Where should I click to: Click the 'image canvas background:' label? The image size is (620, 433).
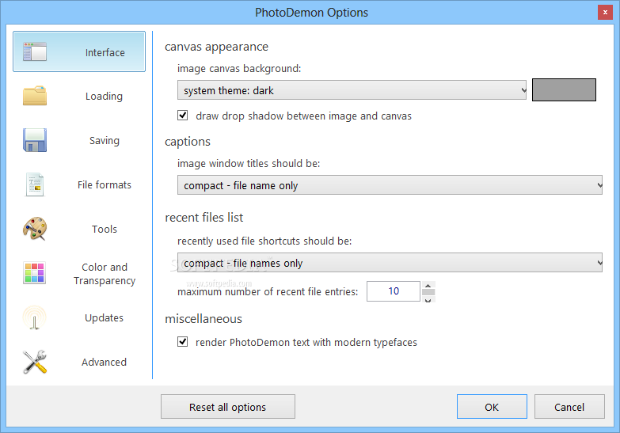[x=239, y=68]
